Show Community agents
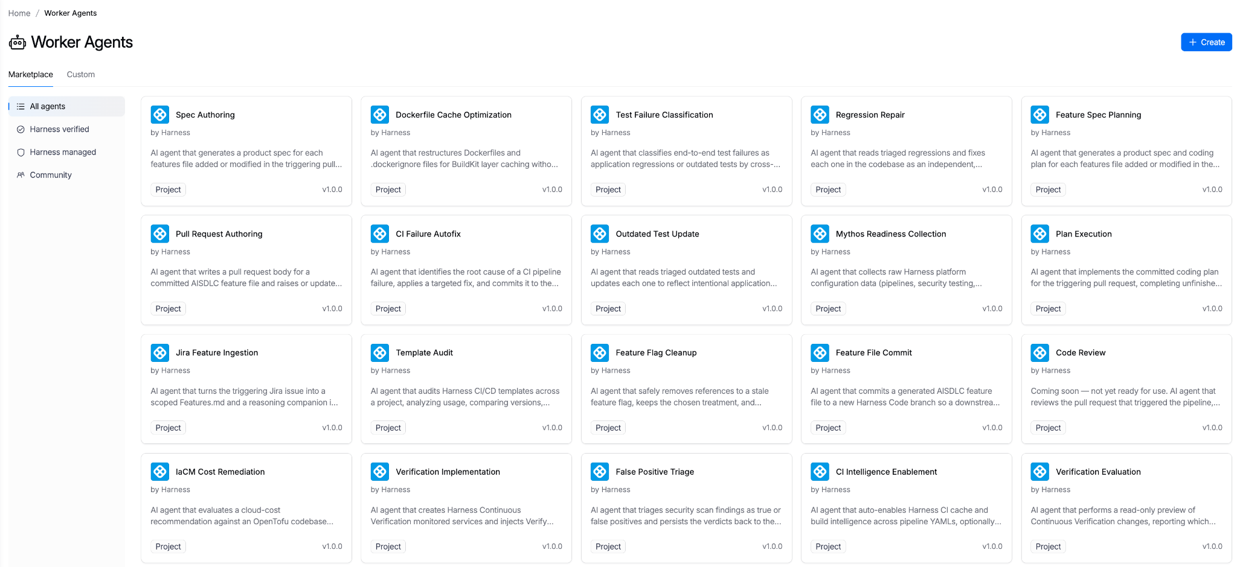Image resolution: width=1237 pixels, height=567 pixels. (66, 175)
